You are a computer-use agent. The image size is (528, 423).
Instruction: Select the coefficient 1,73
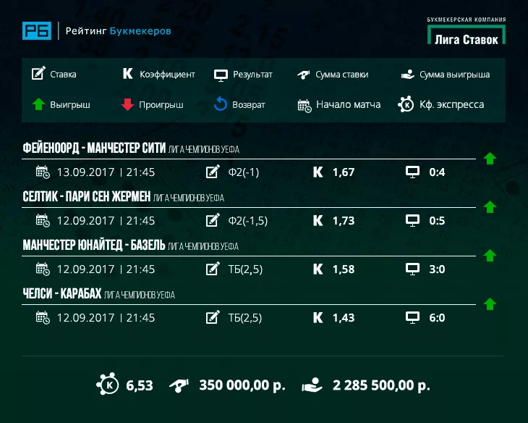tap(344, 221)
